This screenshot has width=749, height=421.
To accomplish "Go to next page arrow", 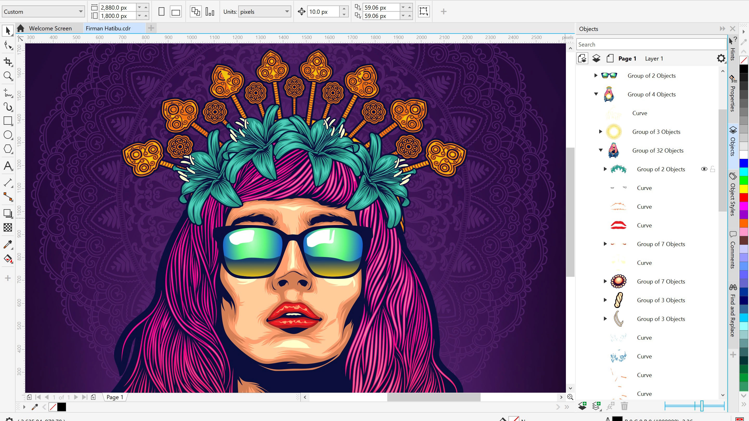I will [76, 397].
